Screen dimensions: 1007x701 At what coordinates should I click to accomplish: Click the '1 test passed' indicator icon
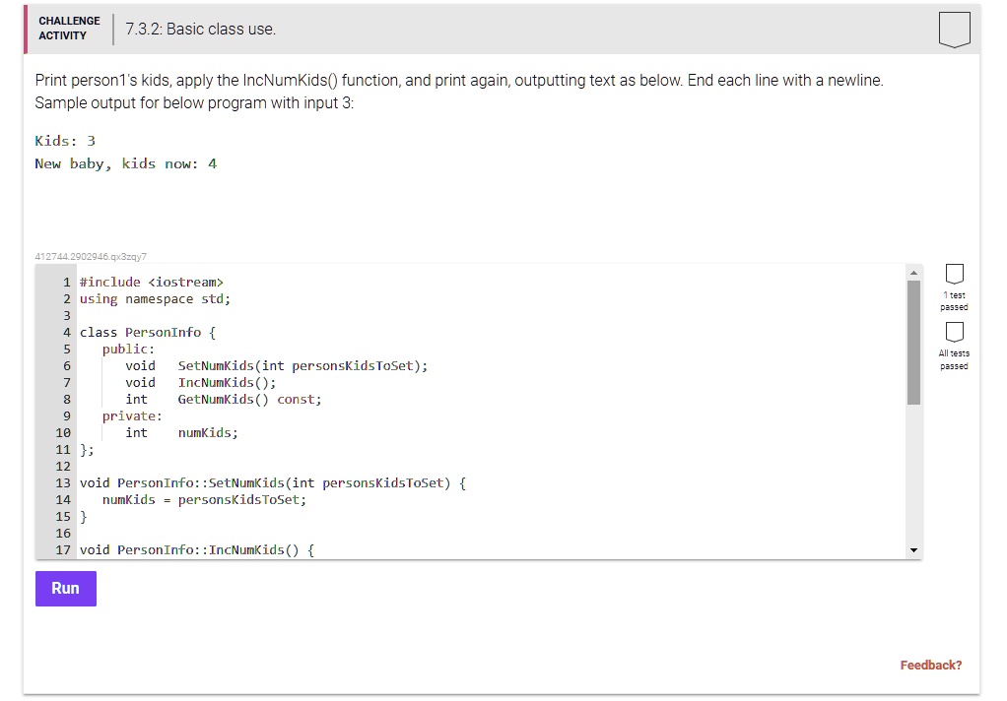(x=953, y=273)
